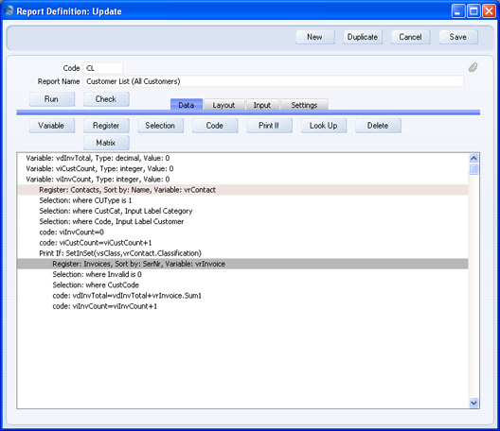
Task: Click the Duplicate button
Action: pos(363,37)
